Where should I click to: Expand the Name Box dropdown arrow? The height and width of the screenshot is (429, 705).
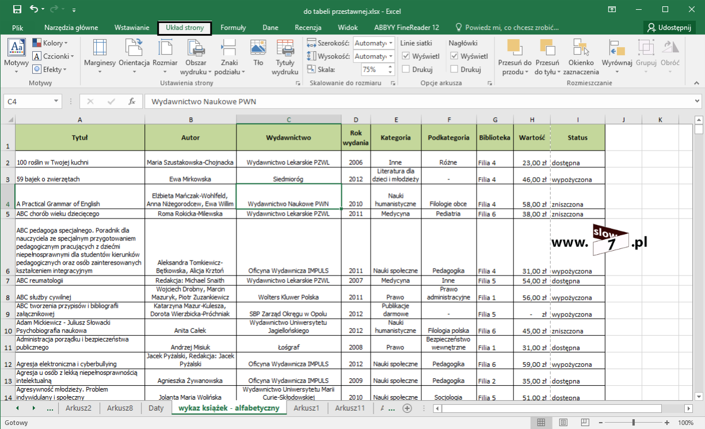tap(56, 101)
